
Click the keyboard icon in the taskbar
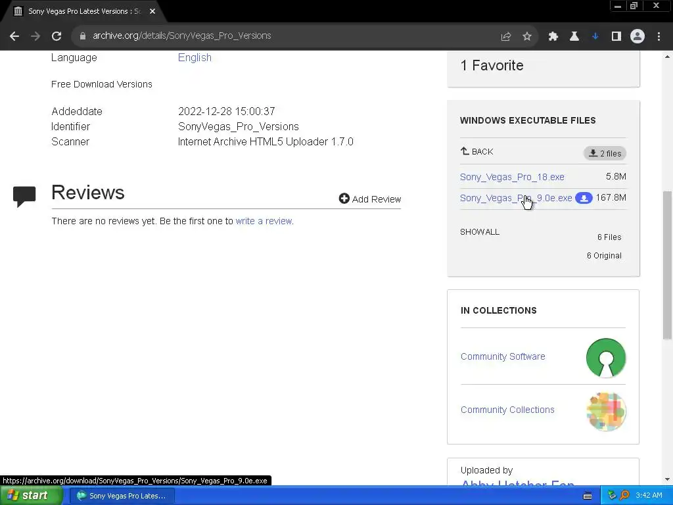click(x=588, y=496)
